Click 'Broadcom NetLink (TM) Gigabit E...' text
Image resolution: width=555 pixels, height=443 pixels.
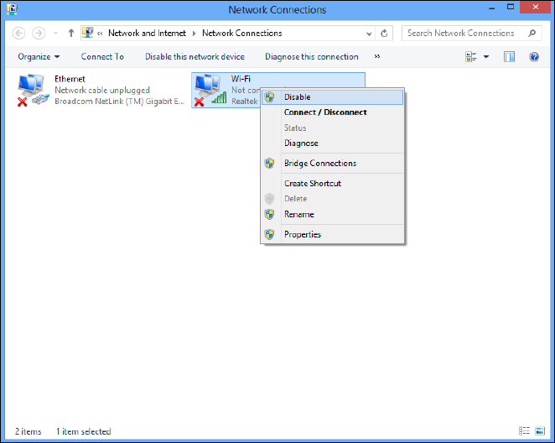[119, 102]
